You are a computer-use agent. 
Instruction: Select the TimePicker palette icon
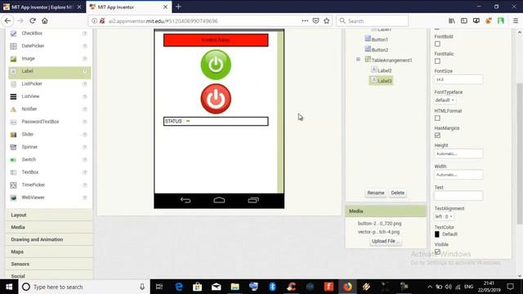(13, 185)
